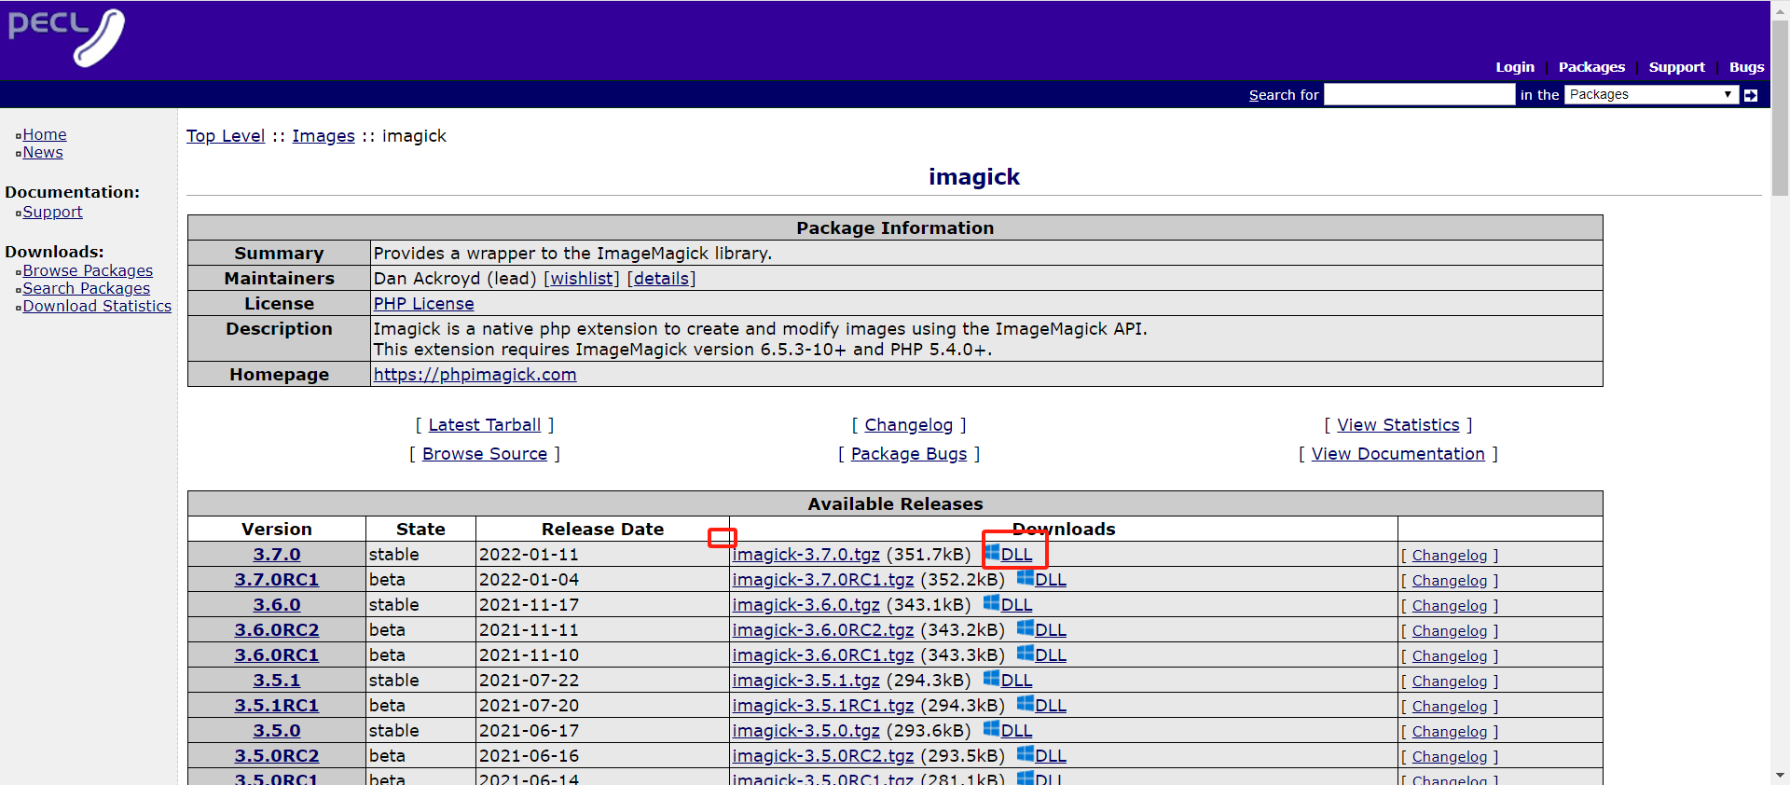This screenshot has width=1790, height=785.
Task: Download imagick-3.5.1RC1.tgz
Action: pyautogui.click(x=823, y=706)
